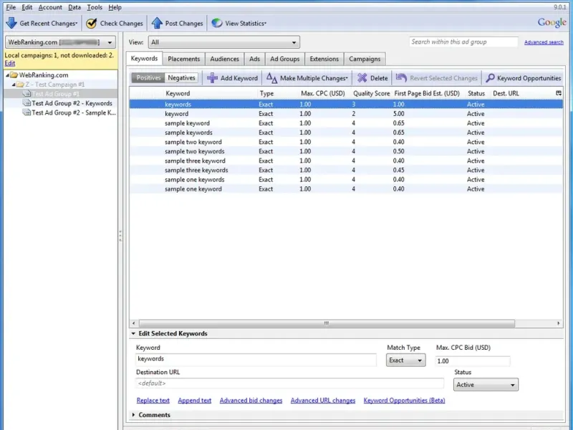Click the Advanced search link
Screen dimensions: 573x430
tap(544, 43)
